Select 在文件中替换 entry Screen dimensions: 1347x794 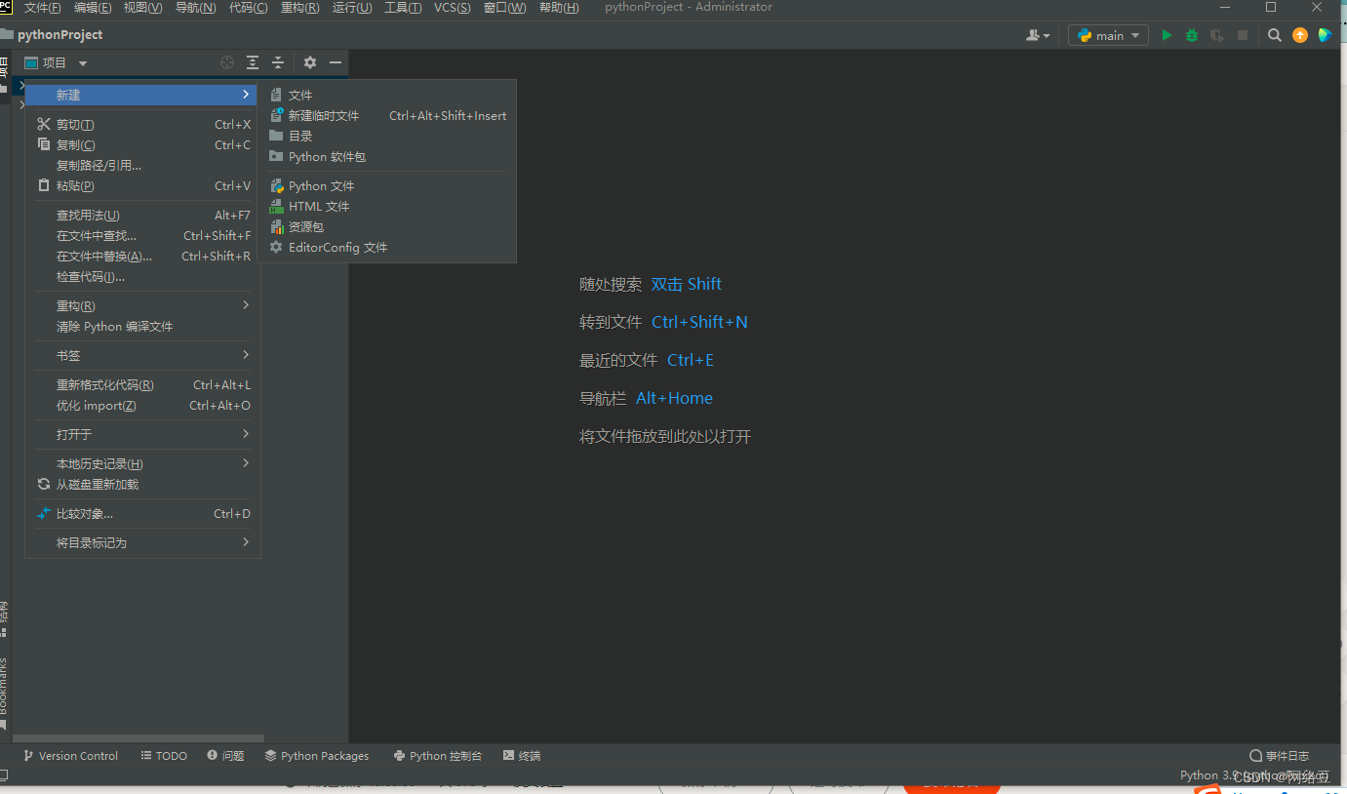pos(142,256)
